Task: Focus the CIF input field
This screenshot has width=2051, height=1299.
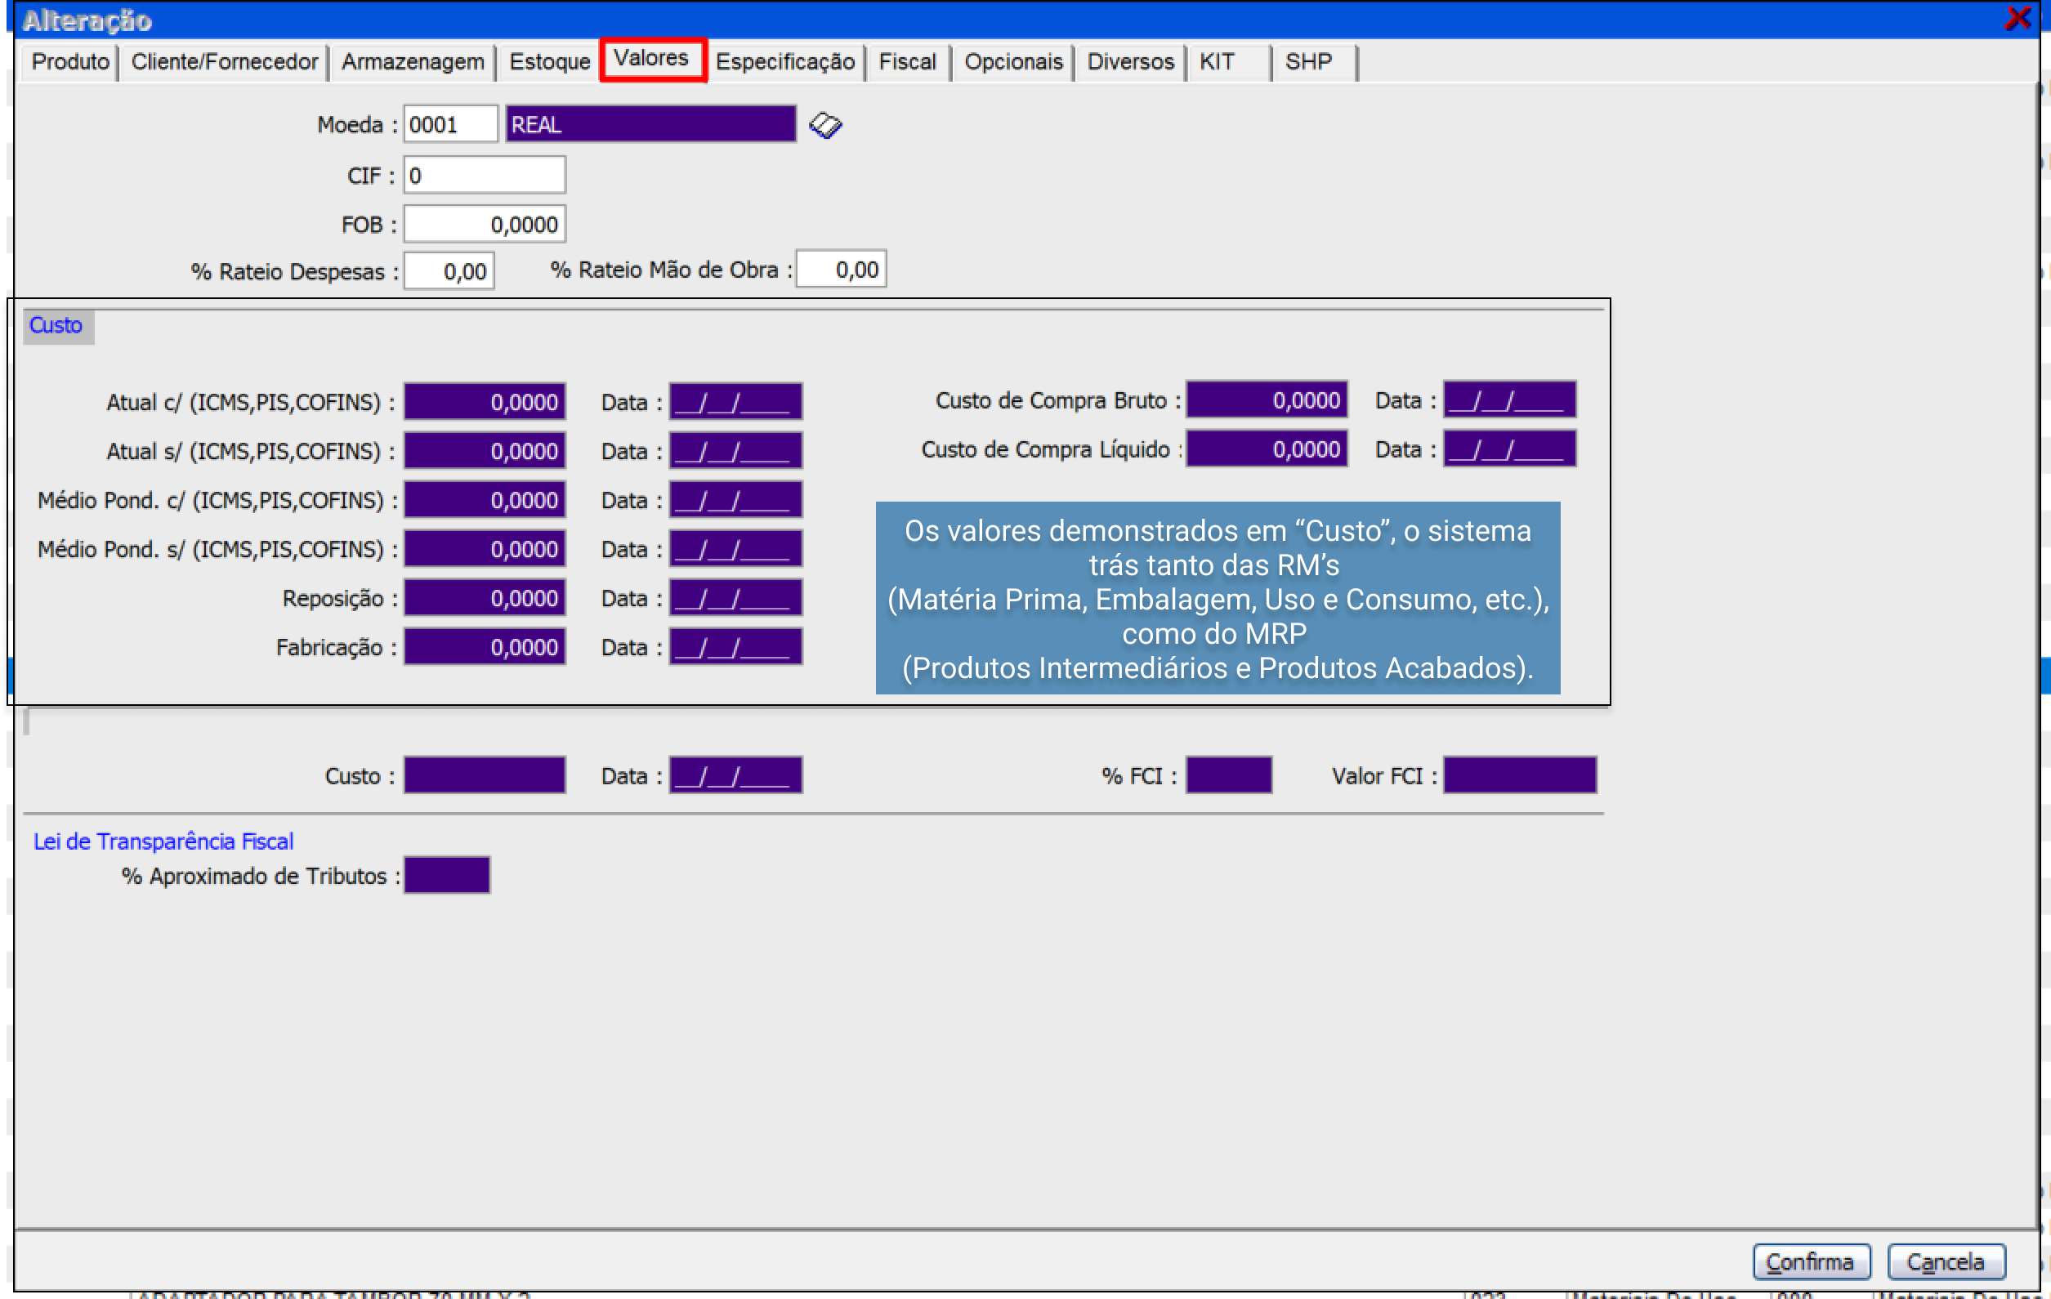Action: pos(484,176)
